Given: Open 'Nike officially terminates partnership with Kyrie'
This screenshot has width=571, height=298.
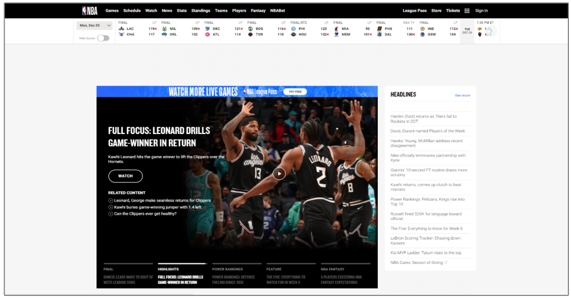Looking at the screenshot, I should pos(428,158).
